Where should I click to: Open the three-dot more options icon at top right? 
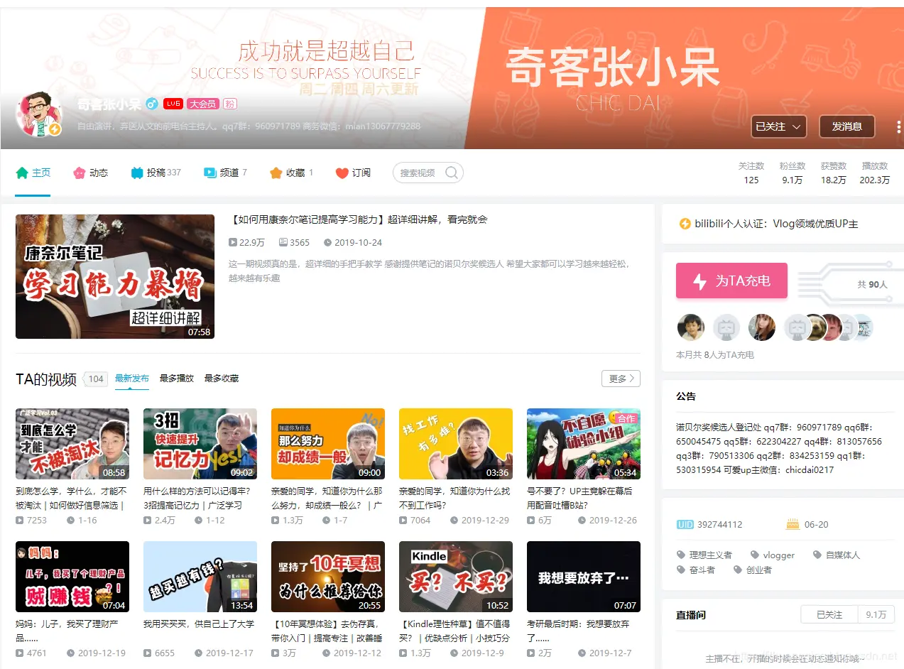pyautogui.click(x=897, y=126)
